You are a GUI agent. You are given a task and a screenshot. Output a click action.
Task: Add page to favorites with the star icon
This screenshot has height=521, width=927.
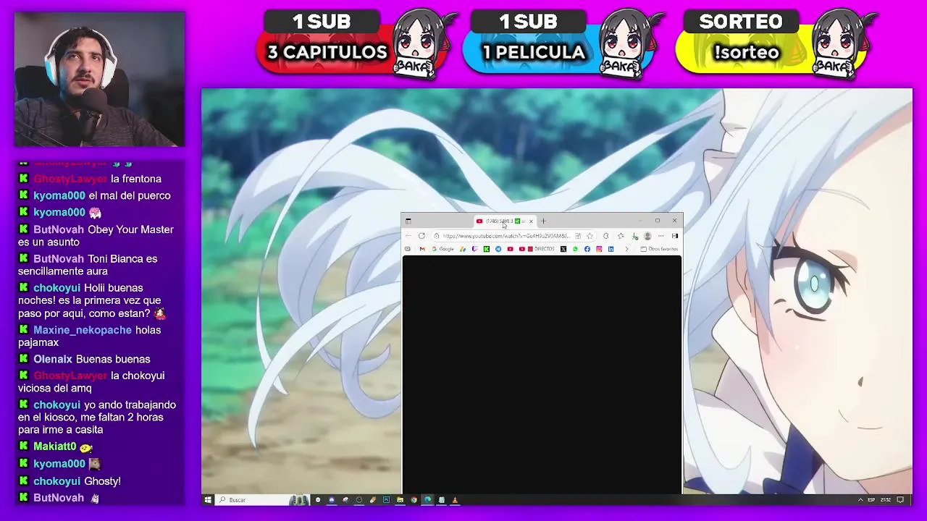point(590,236)
